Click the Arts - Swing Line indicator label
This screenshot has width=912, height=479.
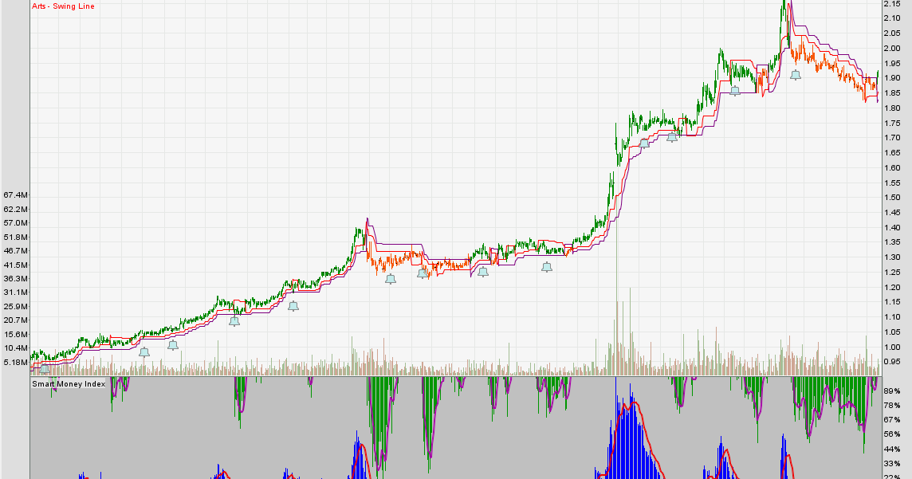(x=62, y=6)
